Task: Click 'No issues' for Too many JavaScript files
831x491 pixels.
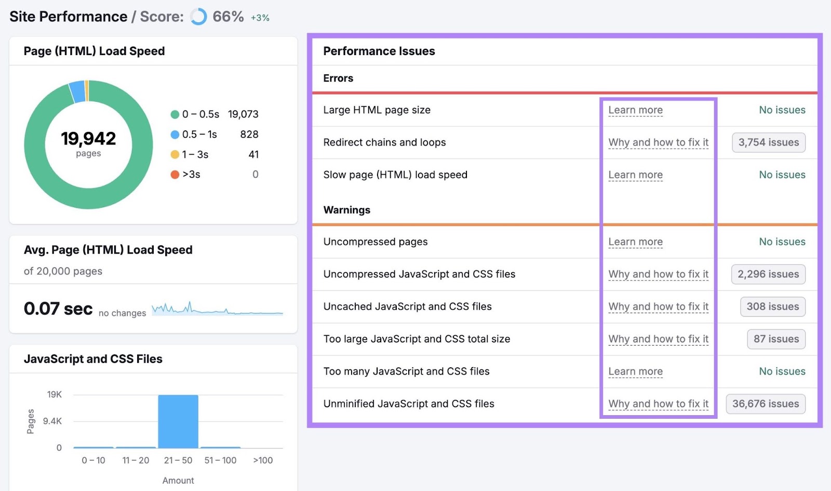Action: point(782,371)
